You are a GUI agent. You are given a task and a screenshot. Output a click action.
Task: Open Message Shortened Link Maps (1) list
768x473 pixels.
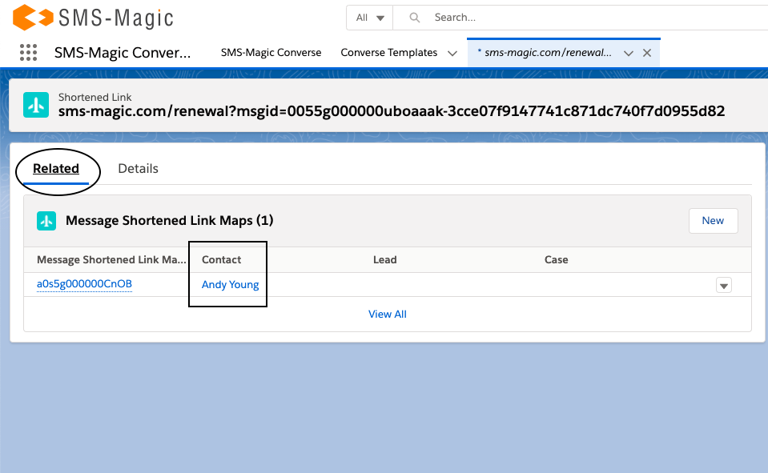170,220
